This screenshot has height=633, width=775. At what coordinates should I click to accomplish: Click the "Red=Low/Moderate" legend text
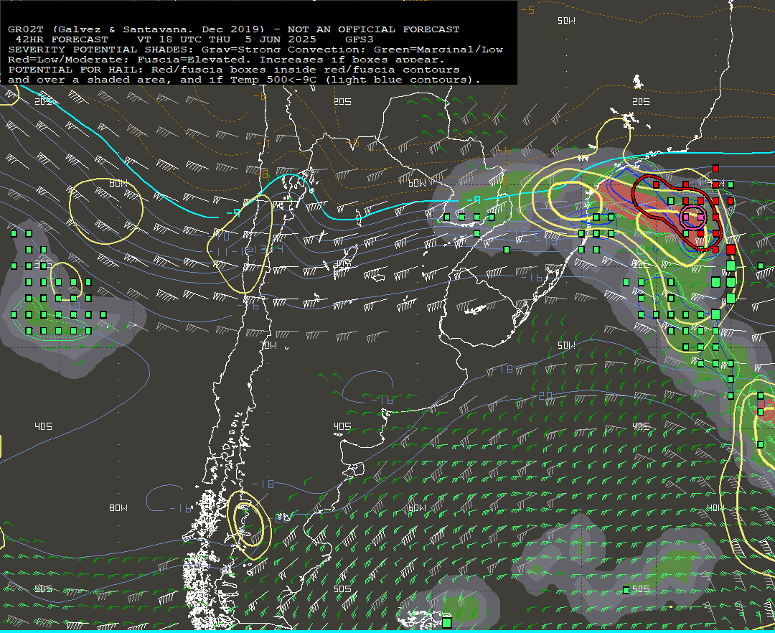tap(67, 60)
